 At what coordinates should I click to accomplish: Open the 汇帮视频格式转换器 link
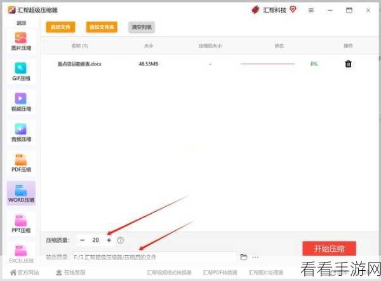pyautogui.click(x=169, y=273)
